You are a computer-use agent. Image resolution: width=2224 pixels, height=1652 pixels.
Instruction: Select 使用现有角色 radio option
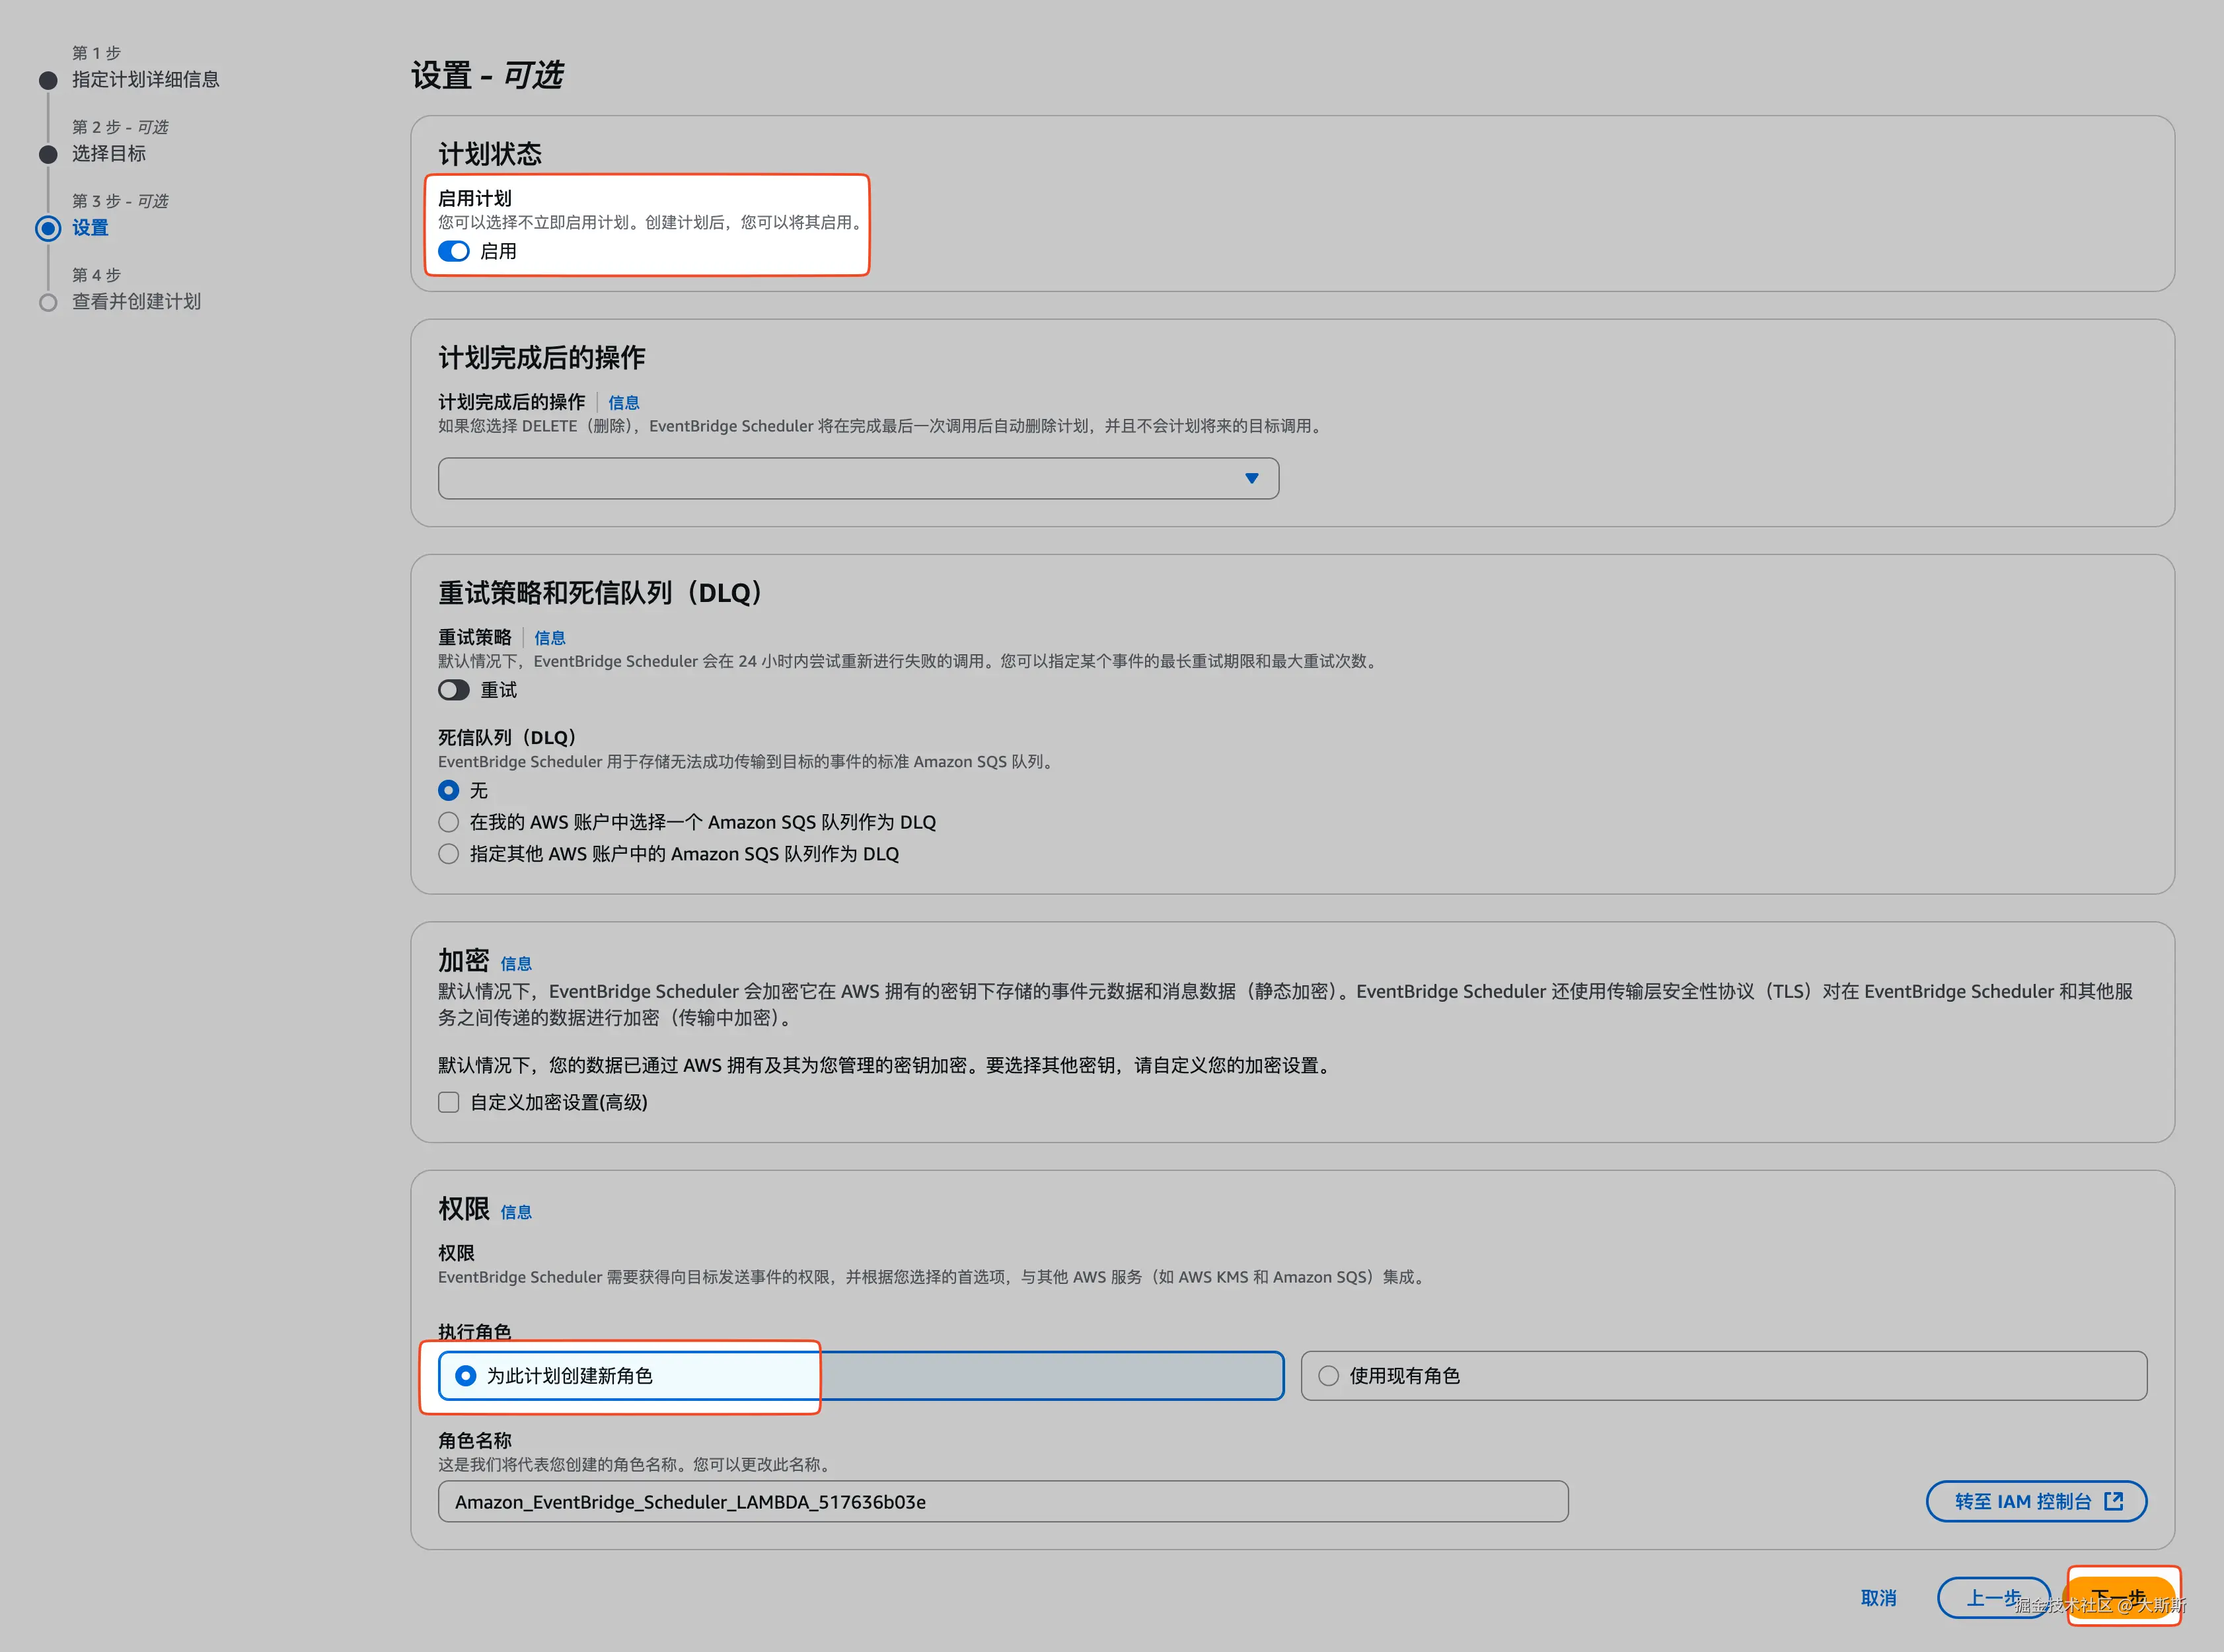[1328, 1376]
